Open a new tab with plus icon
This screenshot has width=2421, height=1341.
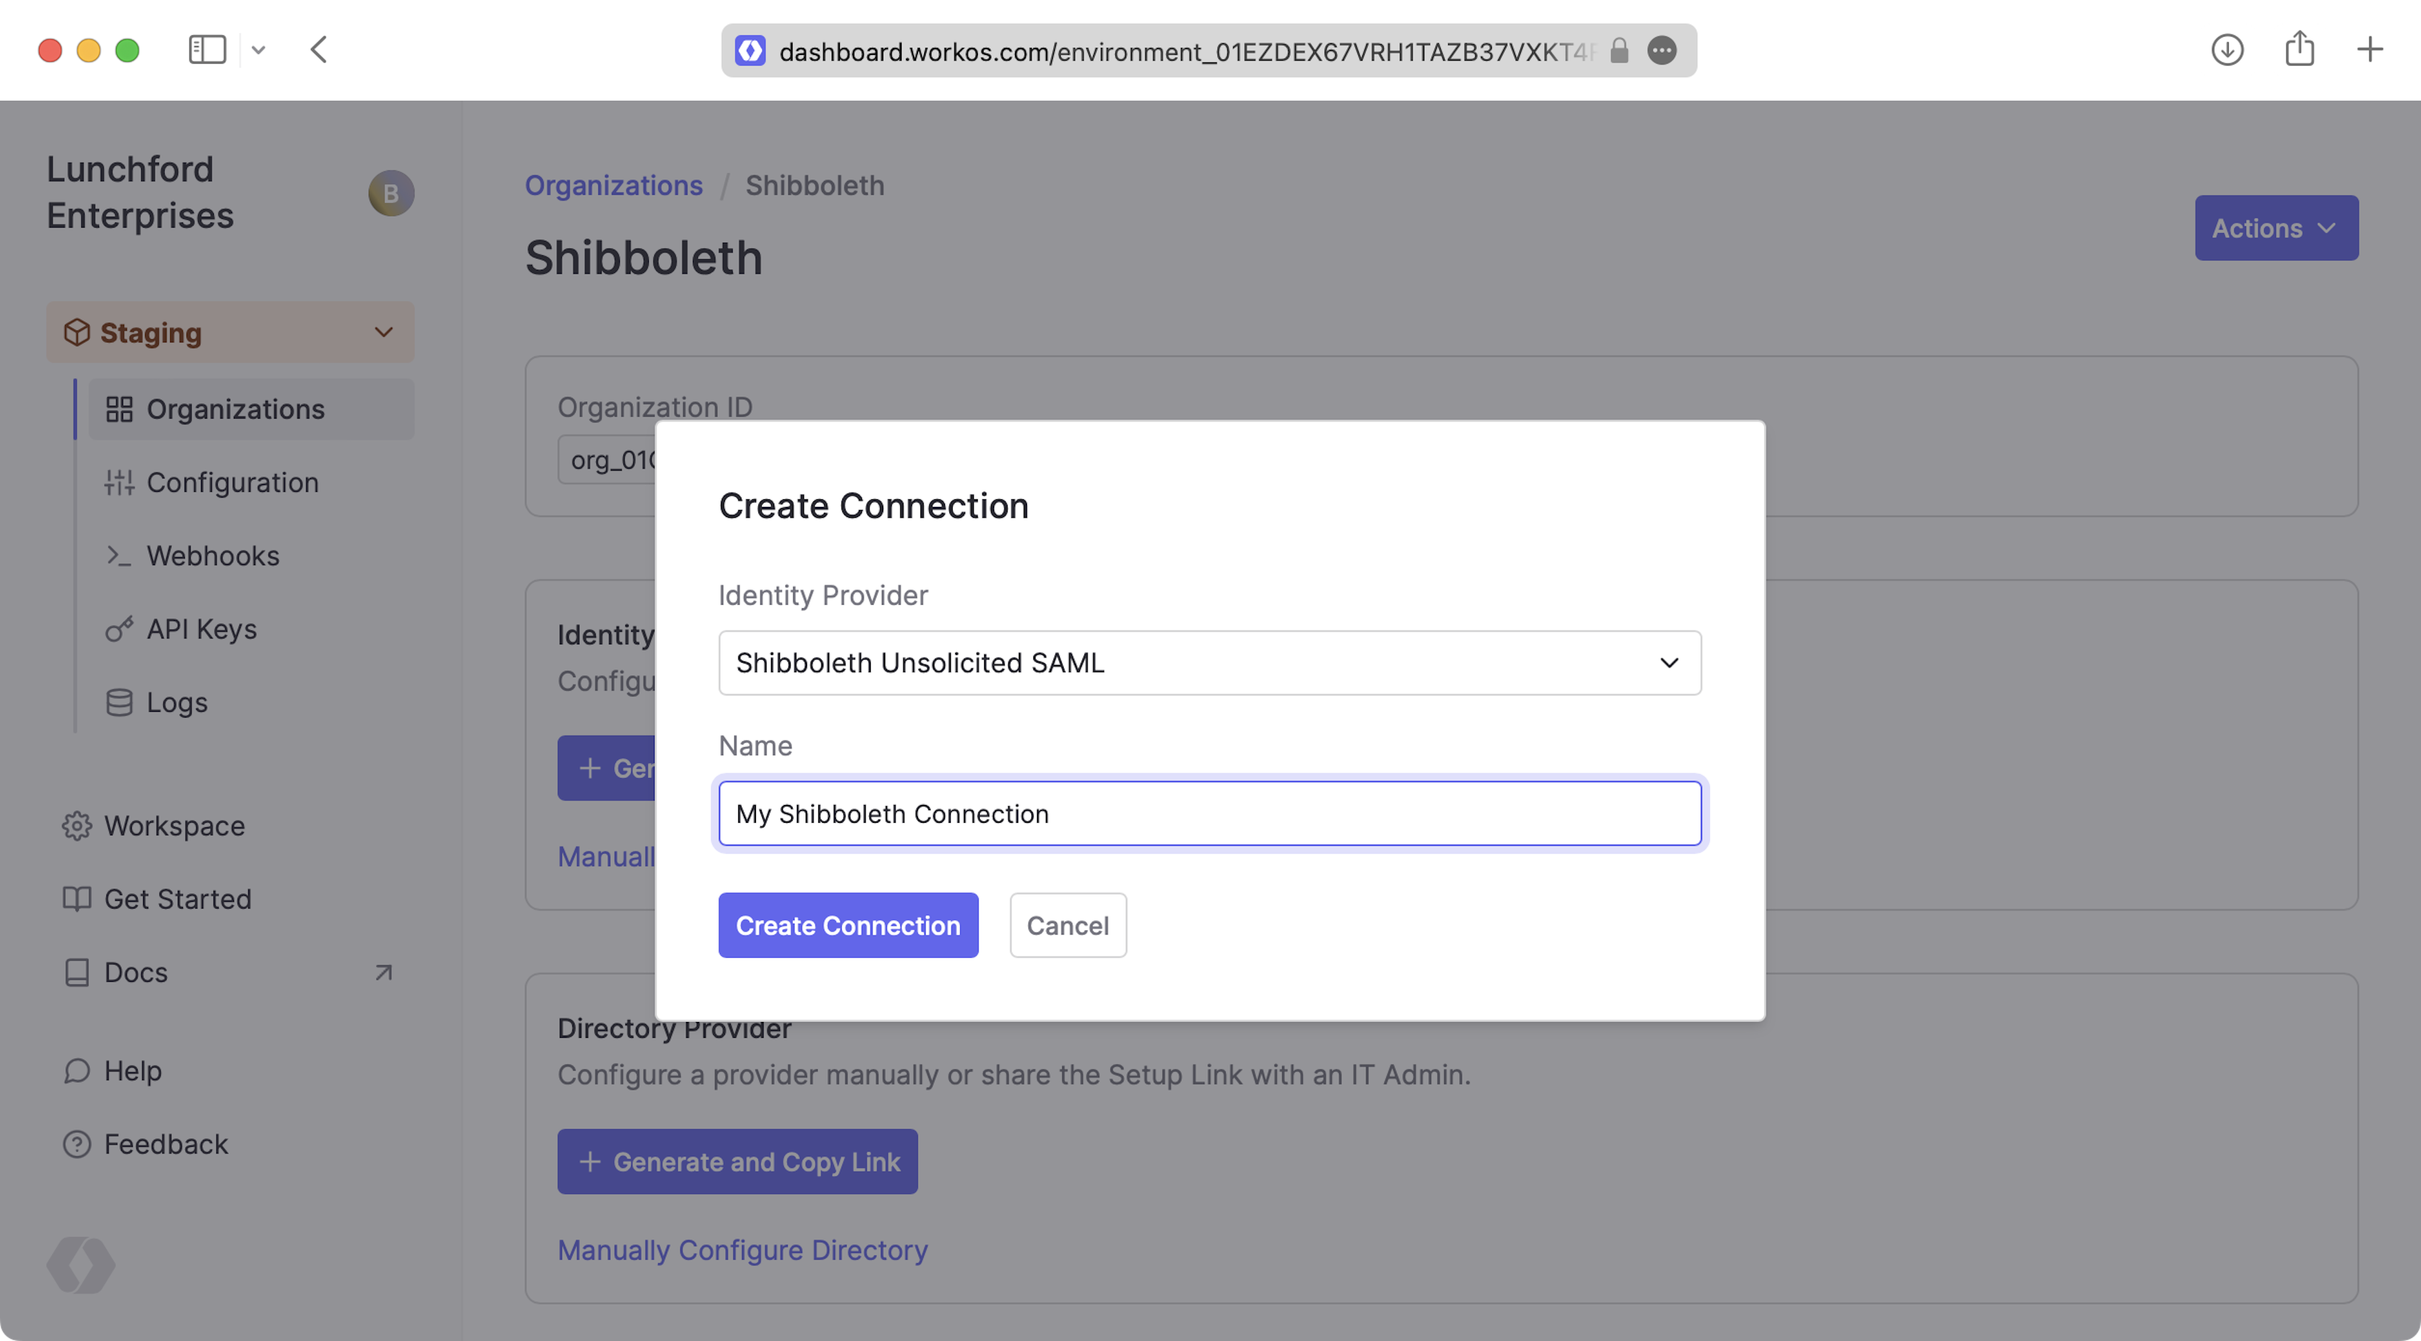tap(2369, 50)
